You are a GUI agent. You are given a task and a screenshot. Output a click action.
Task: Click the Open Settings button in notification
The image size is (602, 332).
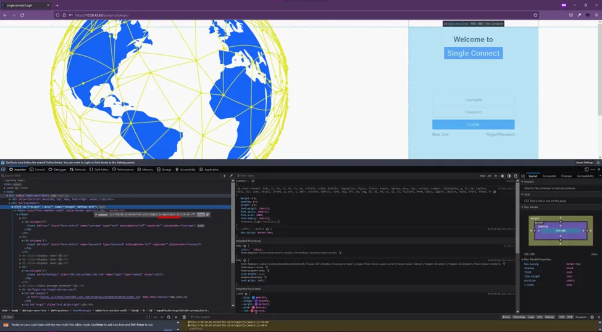585,163
